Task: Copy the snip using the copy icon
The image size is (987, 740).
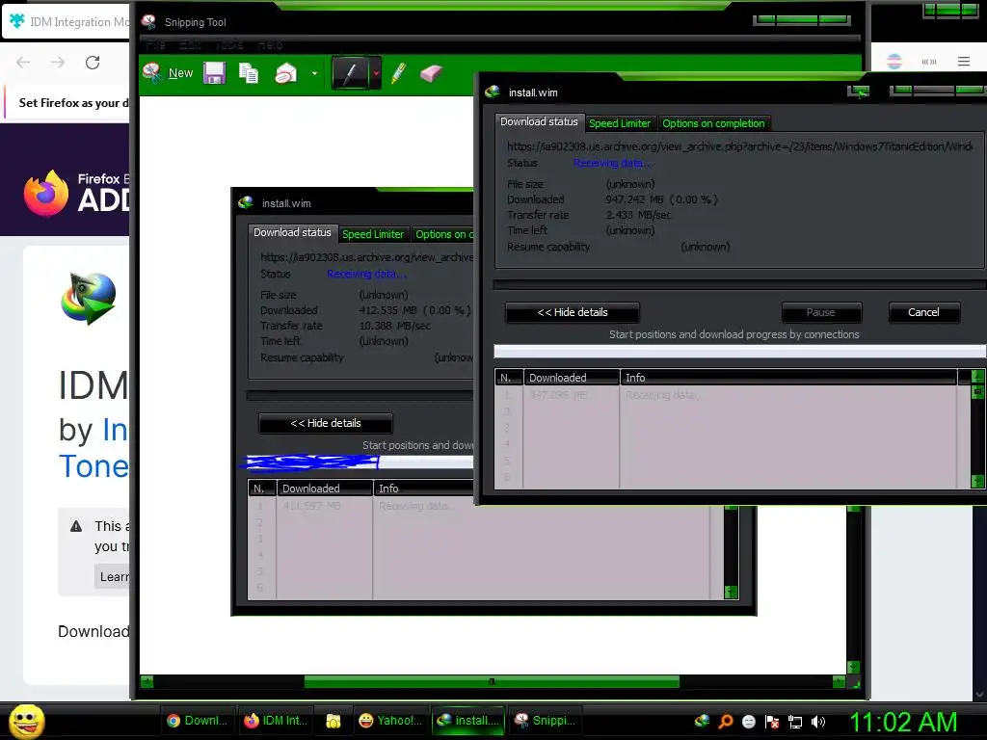Action: [x=249, y=73]
